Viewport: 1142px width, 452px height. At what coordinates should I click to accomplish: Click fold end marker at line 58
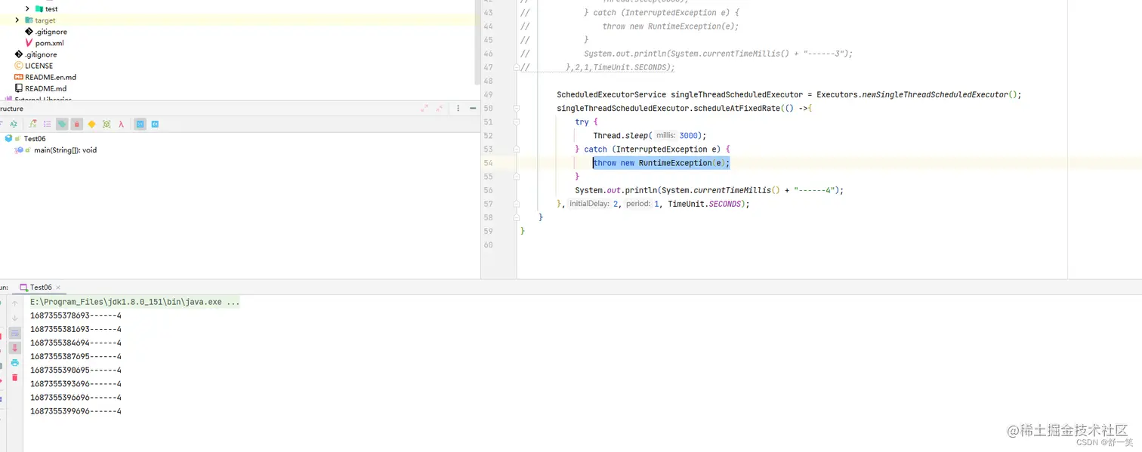point(517,217)
